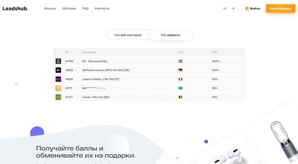
Task: Click the Netherlands flag icon
Action: (180, 61)
